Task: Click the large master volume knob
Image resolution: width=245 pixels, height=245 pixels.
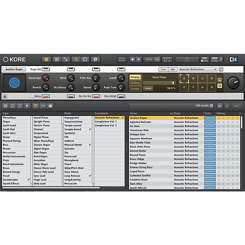Action: [x=233, y=82]
